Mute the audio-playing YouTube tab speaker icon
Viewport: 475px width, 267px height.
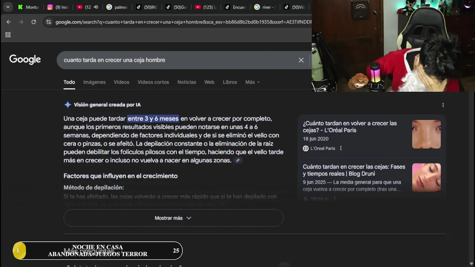click(96, 7)
